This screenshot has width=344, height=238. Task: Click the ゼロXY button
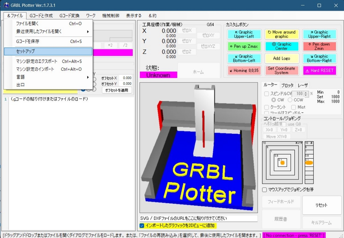click(208, 35)
